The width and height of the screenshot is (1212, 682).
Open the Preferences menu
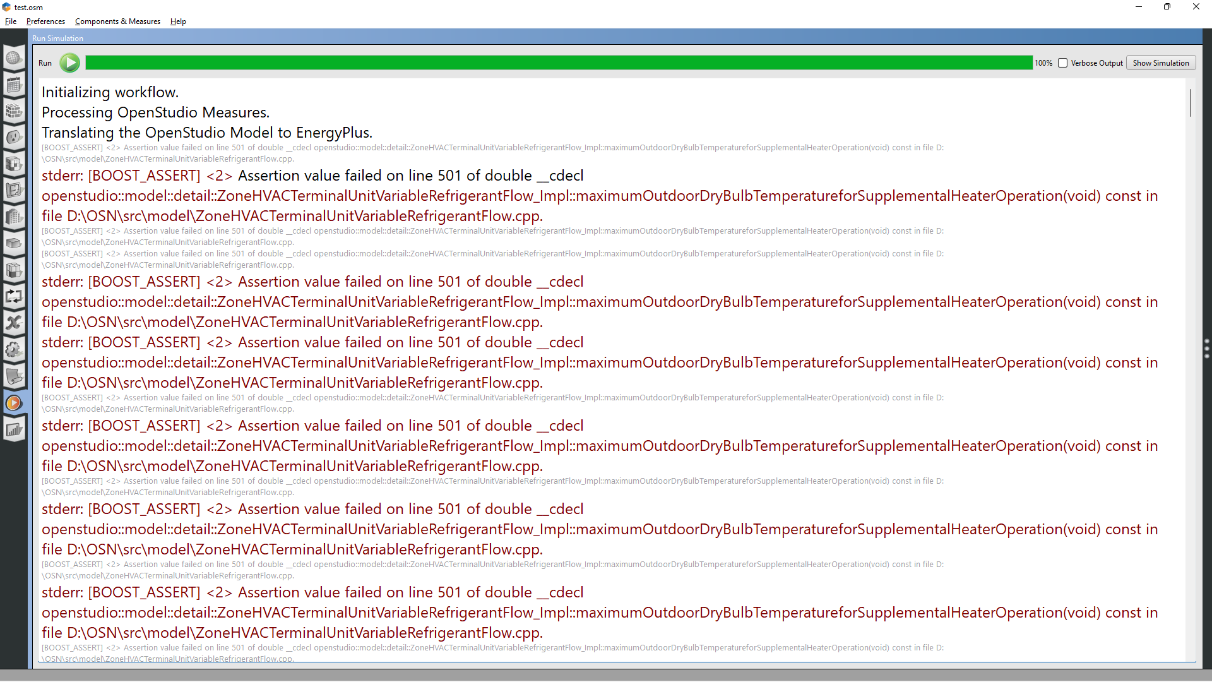(45, 21)
